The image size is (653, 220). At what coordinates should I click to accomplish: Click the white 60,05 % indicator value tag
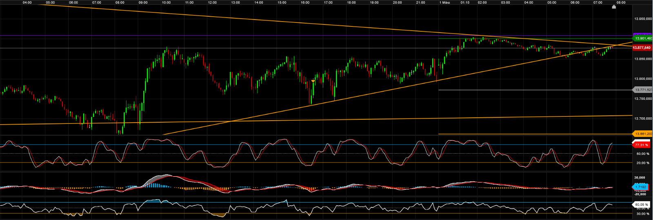point(641,205)
